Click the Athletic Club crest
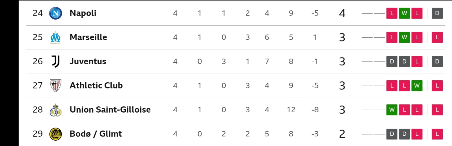 [x=56, y=86]
